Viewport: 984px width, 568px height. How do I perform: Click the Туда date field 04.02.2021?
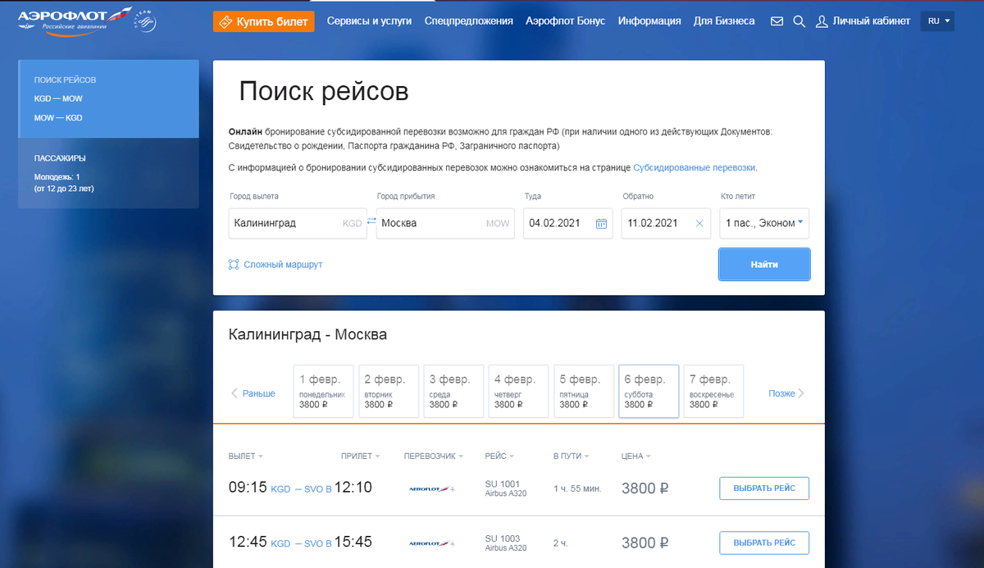point(568,223)
